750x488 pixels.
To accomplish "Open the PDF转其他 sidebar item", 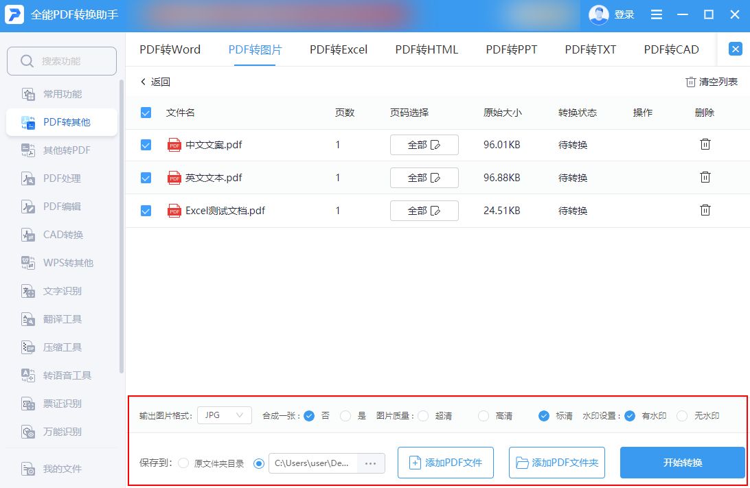I will 62,122.
